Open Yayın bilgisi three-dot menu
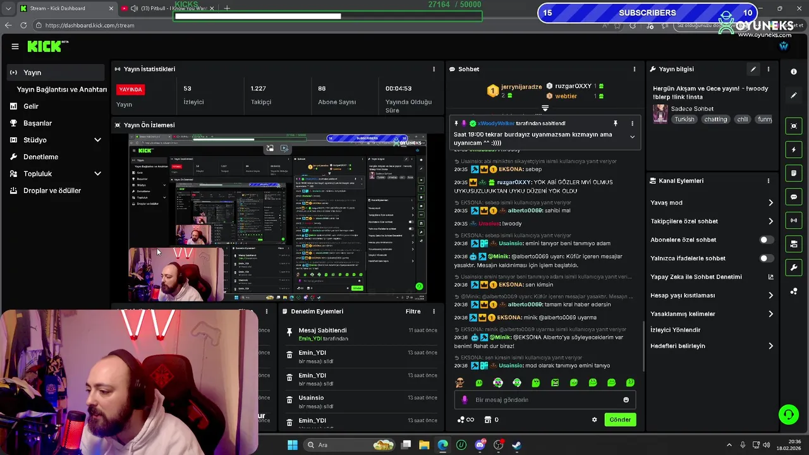This screenshot has width=809, height=455. tap(769, 69)
